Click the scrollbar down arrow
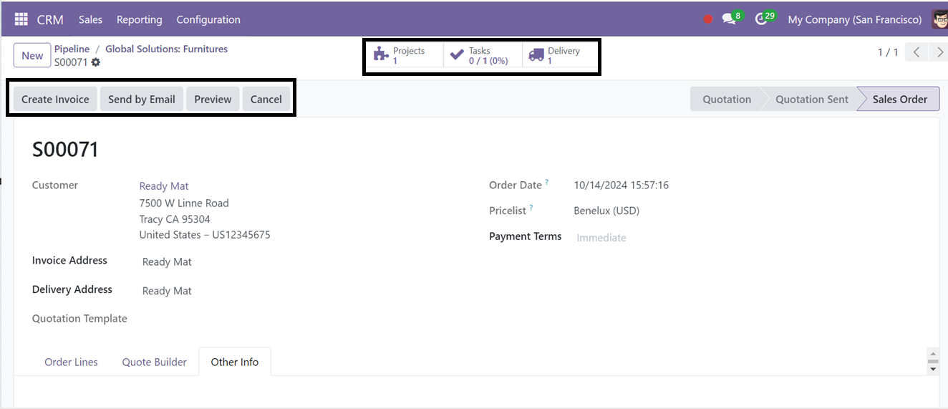 [932, 369]
